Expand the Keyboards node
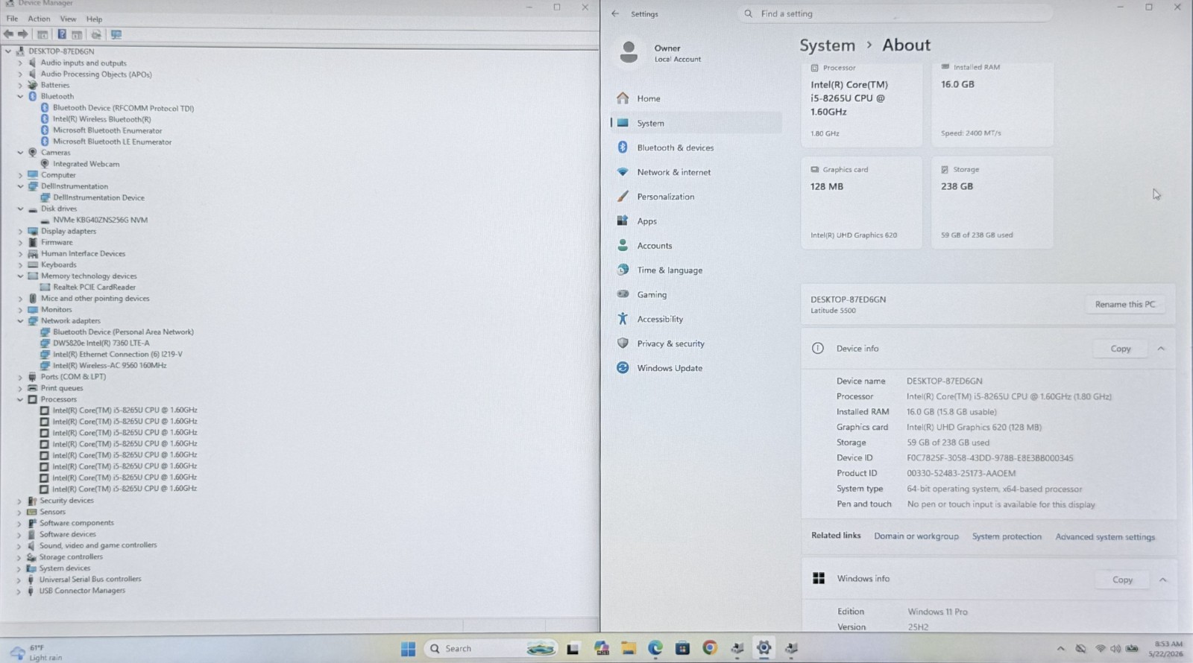Viewport: 1193px width, 663px height. (20, 265)
